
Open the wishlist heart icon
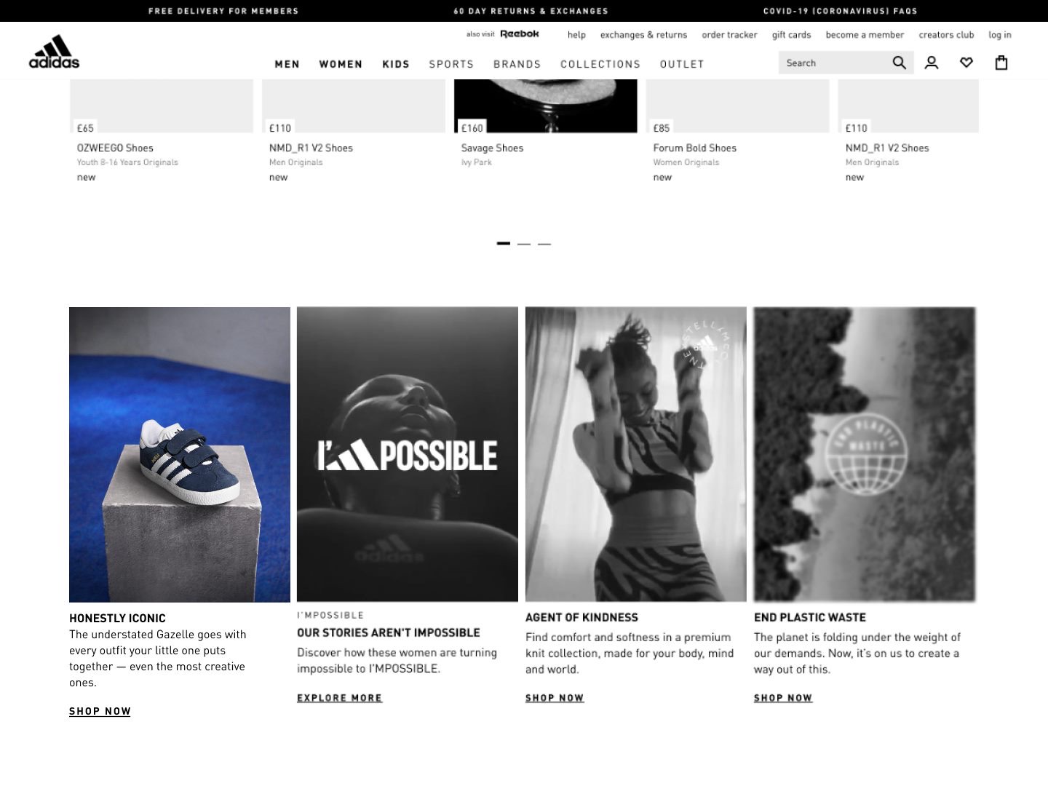click(x=966, y=63)
